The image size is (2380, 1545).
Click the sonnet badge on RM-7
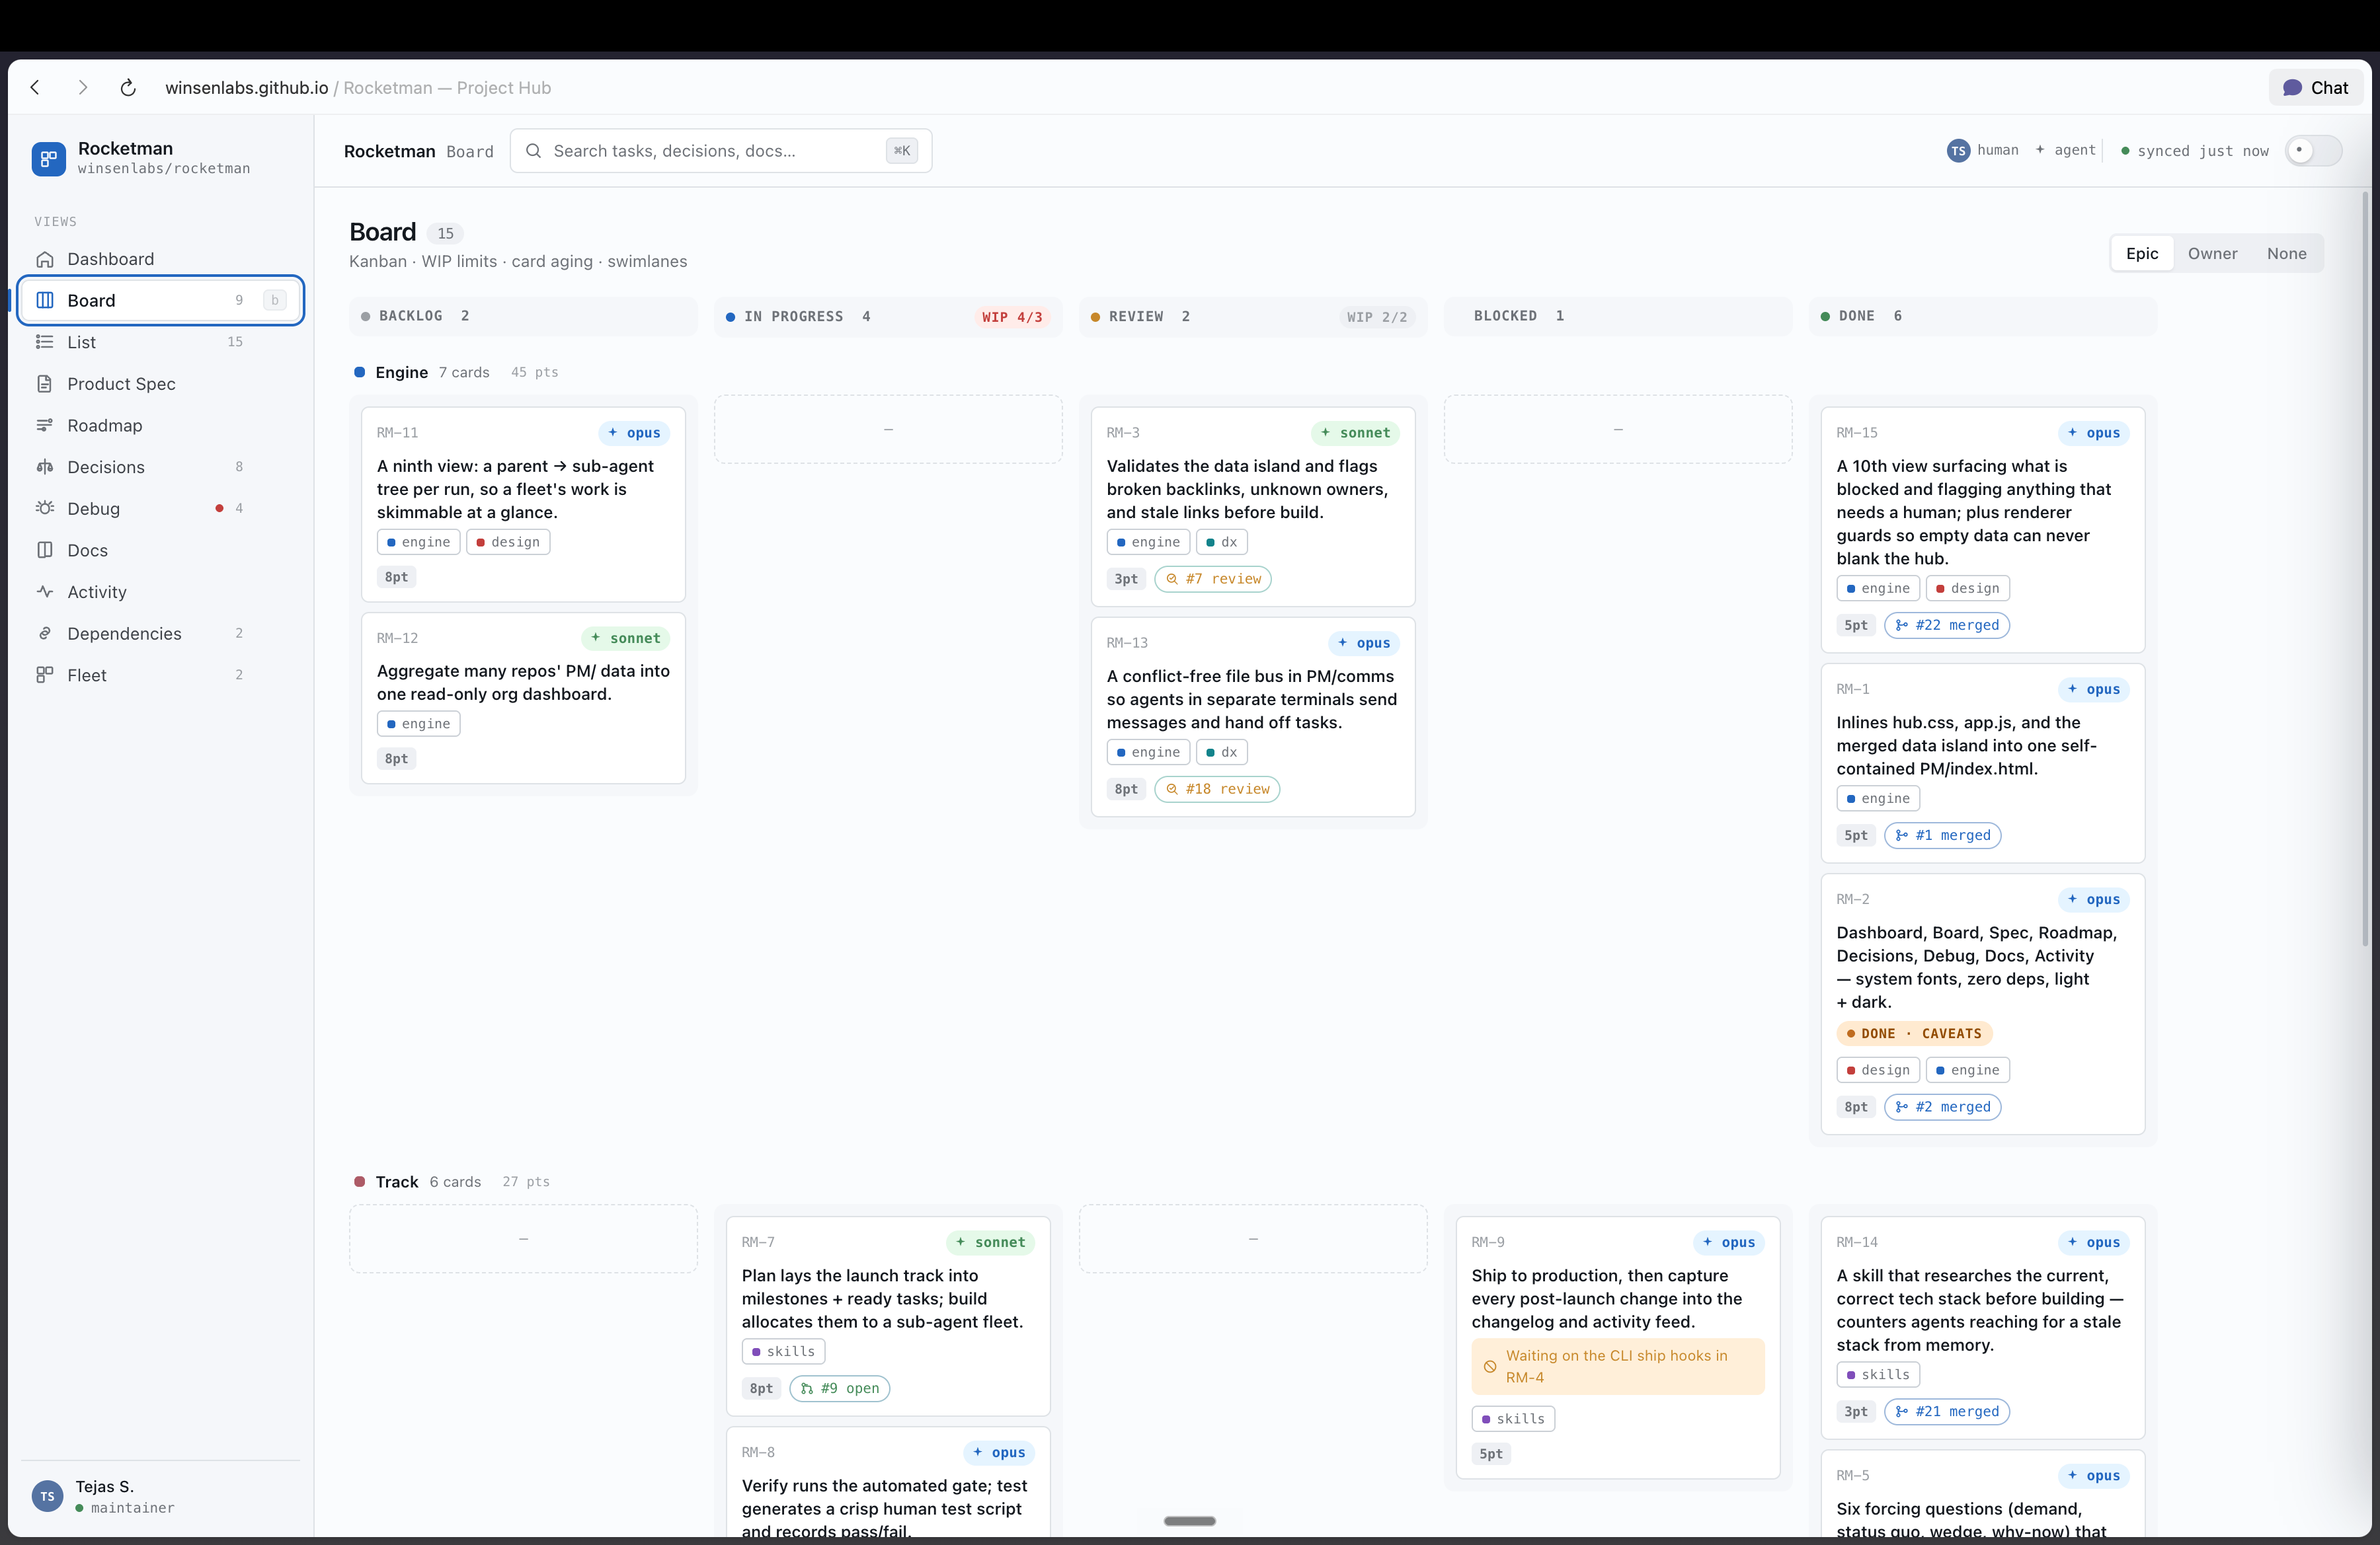991,1242
